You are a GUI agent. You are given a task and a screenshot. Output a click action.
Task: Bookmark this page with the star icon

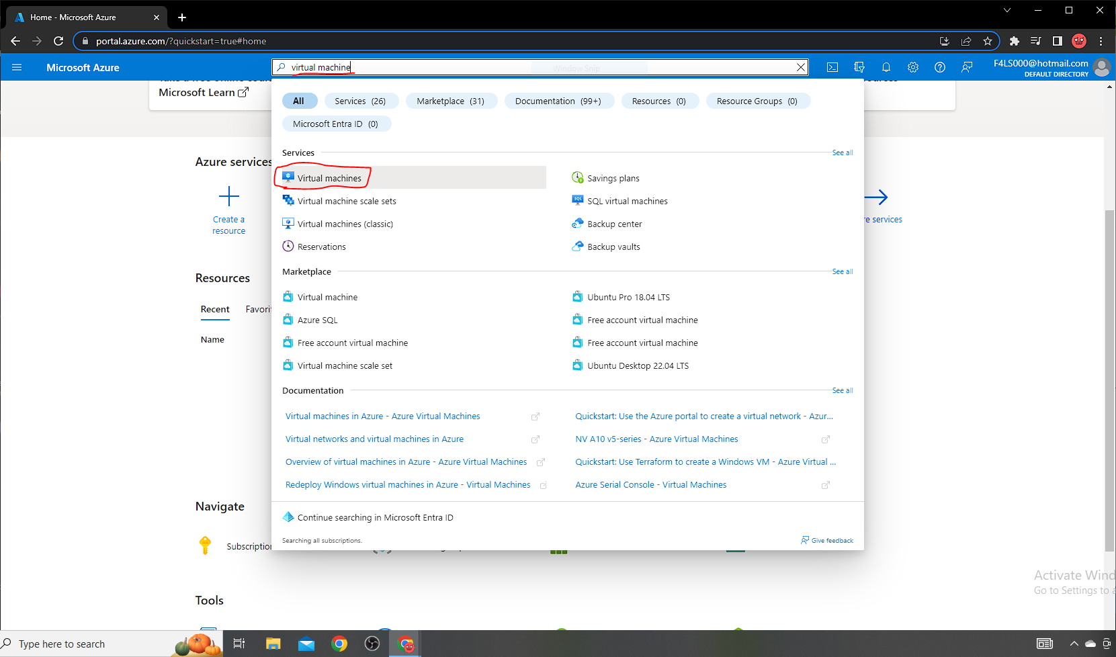click(x=988, y=41)
